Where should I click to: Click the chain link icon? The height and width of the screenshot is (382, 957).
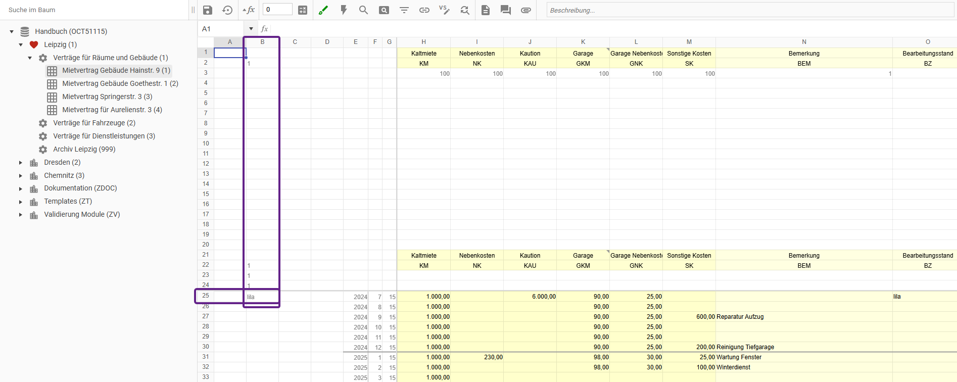pos(424,10)
